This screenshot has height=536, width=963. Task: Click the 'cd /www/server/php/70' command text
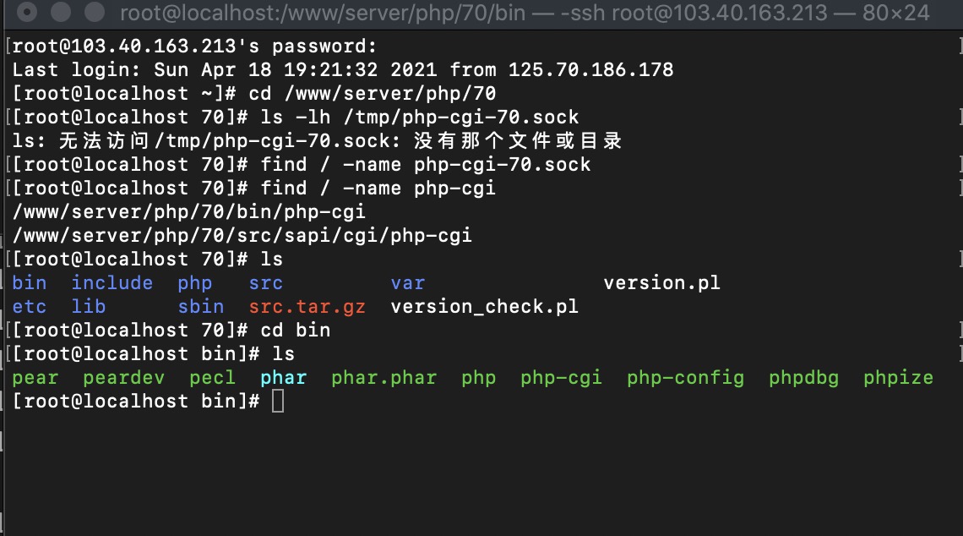coord(373,94)
